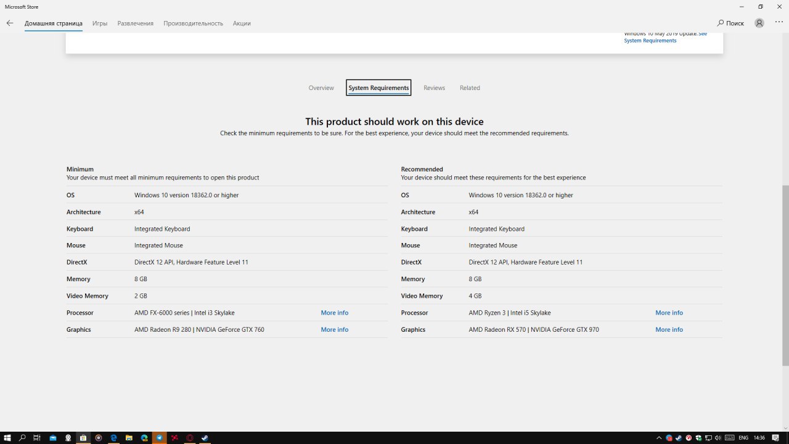Open Task View in taskbar
This screenshot has width=789, height=444.
click(37, 438)
